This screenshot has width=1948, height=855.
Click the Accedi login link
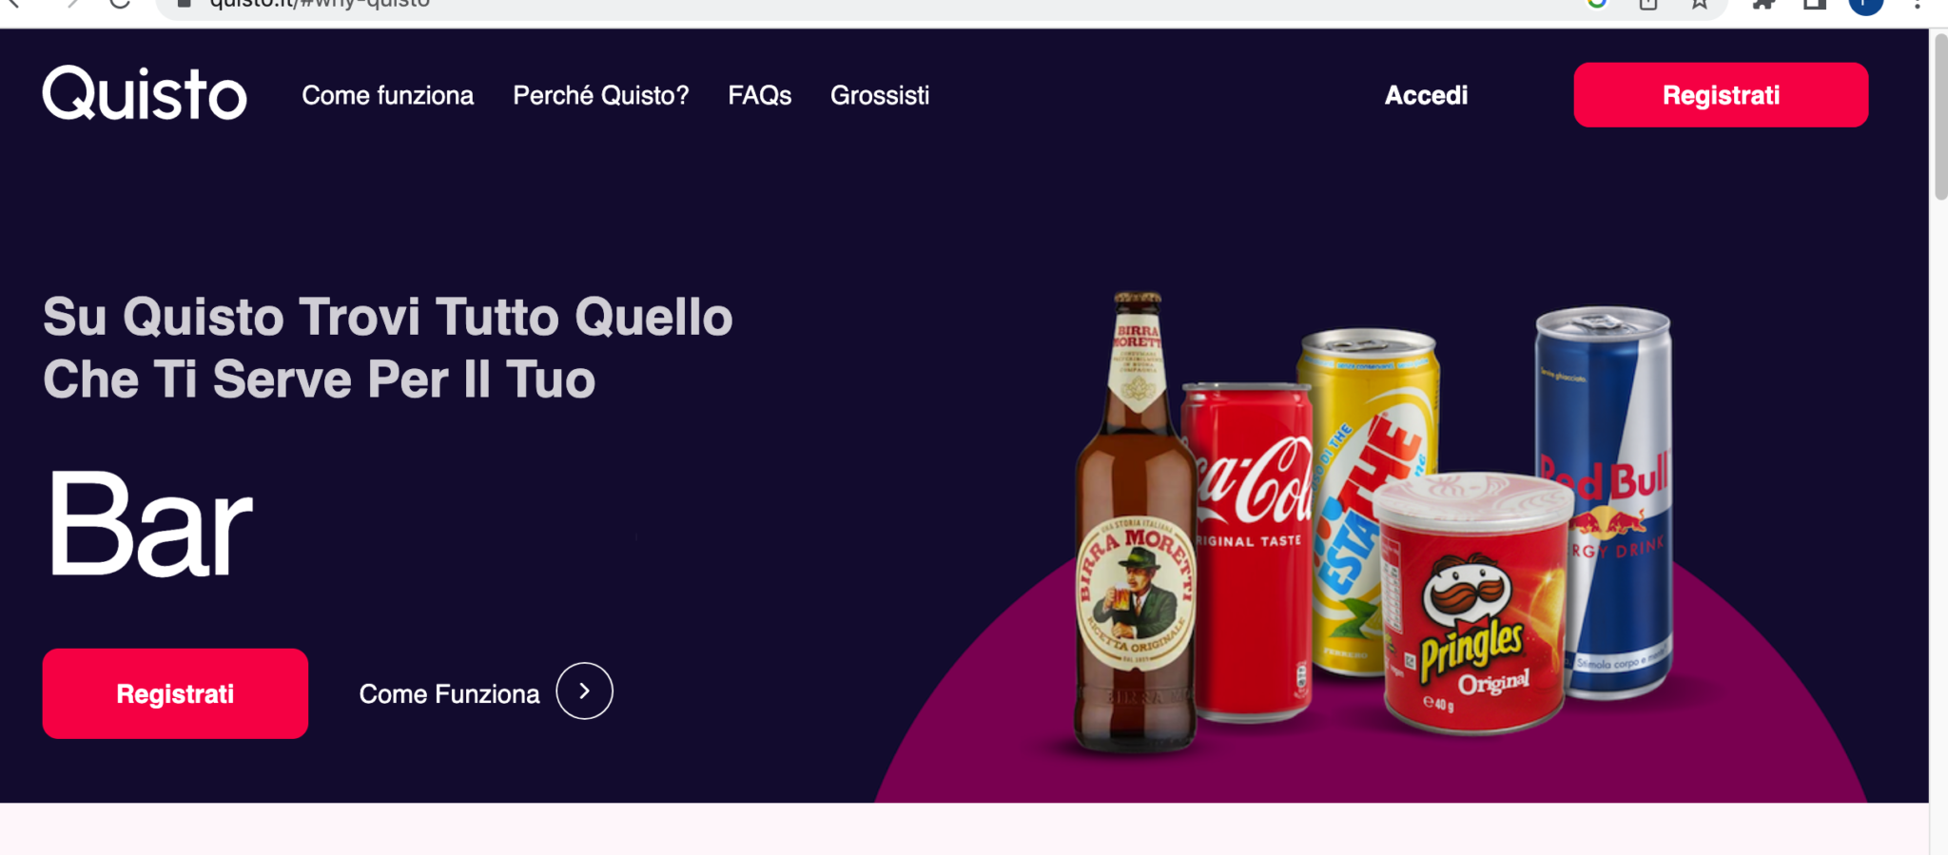[1426, 95]
